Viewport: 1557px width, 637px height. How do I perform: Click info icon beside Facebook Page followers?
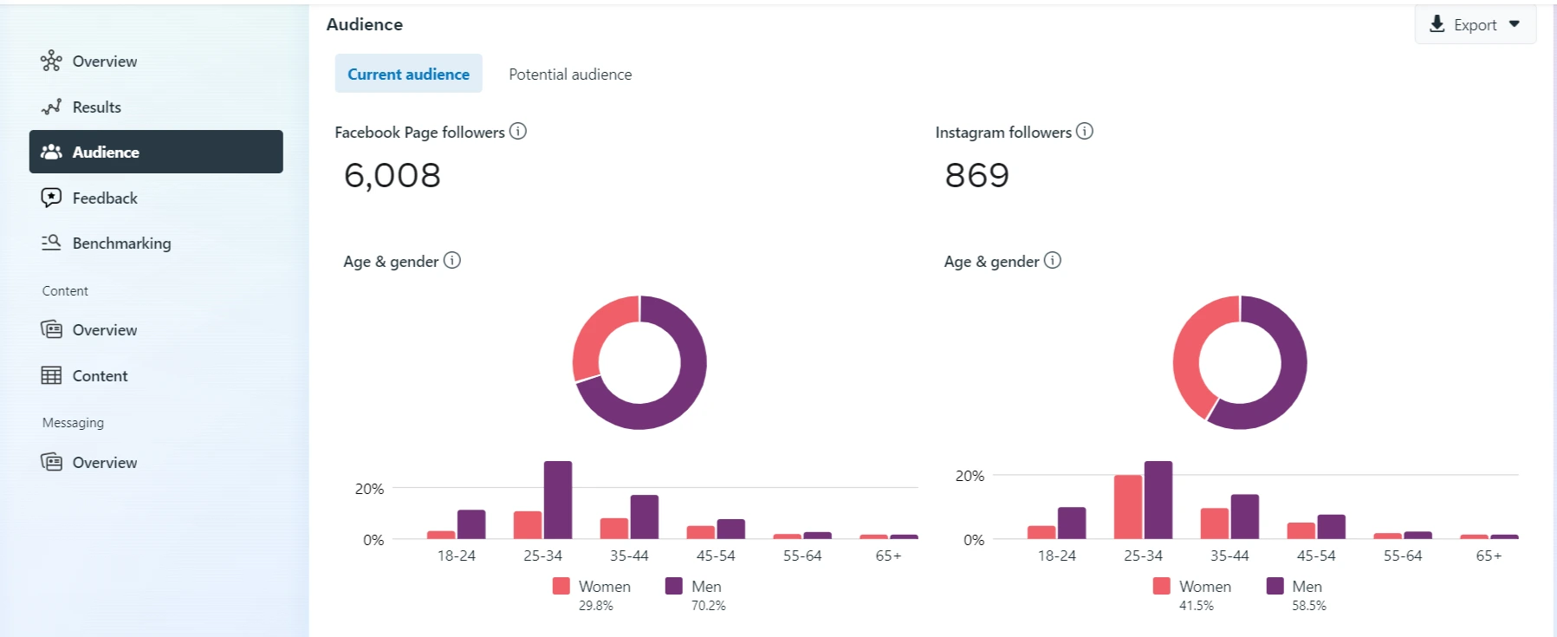point(518,132)
